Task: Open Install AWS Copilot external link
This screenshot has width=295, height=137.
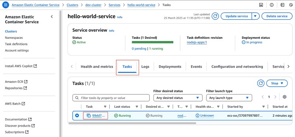Action: (x=21, y=66)
